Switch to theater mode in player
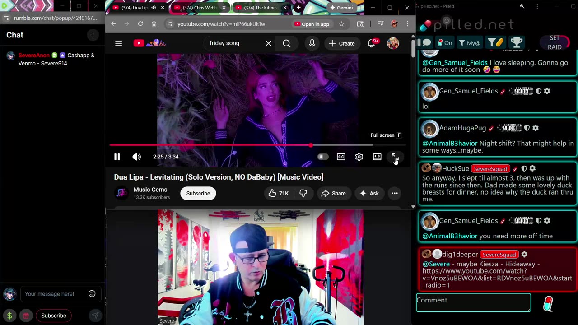This screenshot has width=578, height=325. tap(377, 157)
